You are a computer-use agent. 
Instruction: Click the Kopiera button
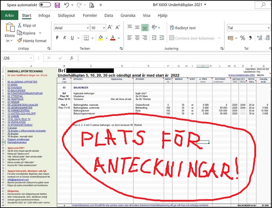[x=26, y=33]
